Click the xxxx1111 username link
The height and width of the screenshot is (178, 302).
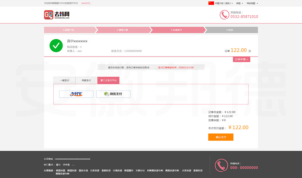86,3
